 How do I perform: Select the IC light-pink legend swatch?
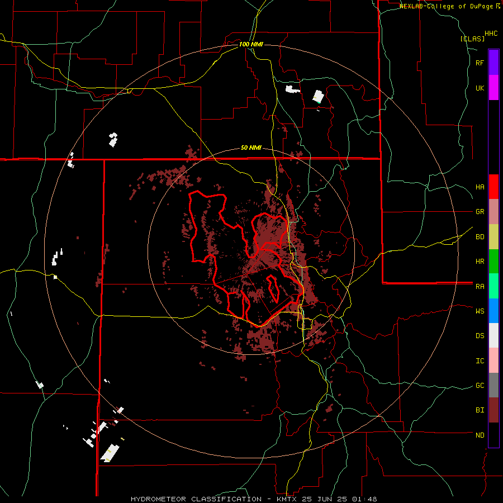pyautogui.click(x=493, y=360)
